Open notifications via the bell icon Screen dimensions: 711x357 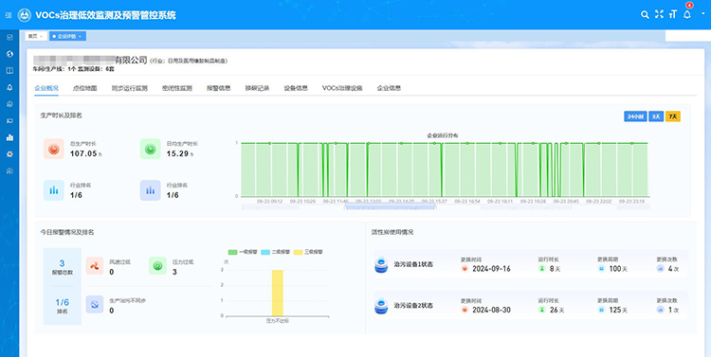pyautogui.click(x=687, y=14)
